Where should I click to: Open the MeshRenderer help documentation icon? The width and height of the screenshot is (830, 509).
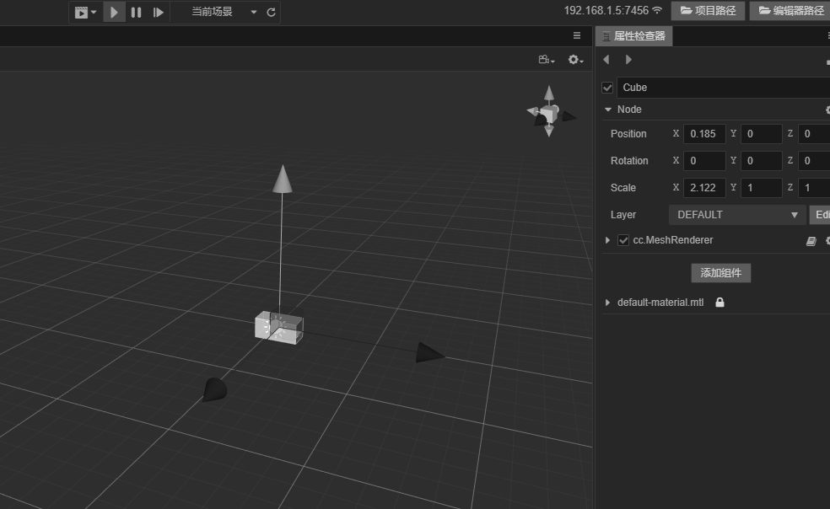[811, 241]
